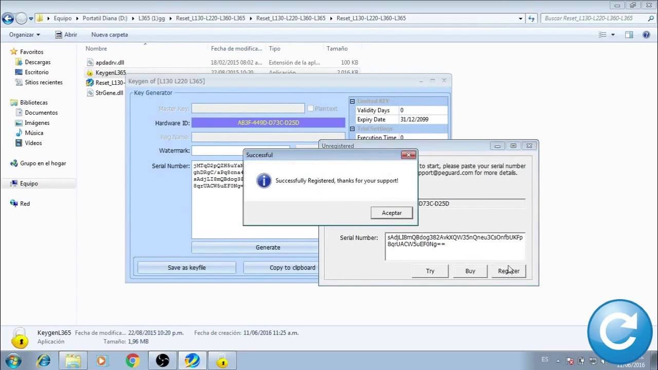Refresh the current folder view

[532, 18]
